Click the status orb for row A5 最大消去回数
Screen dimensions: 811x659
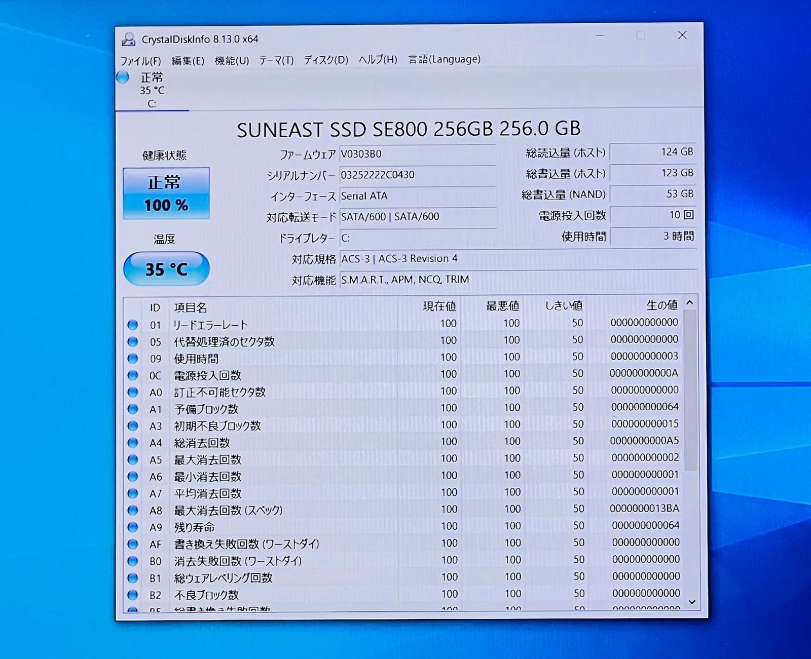(x=133, y=459)
